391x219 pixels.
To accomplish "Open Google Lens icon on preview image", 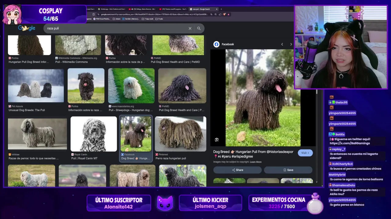I will click(217, 140).
